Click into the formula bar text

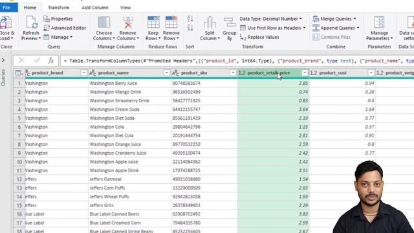237,61
